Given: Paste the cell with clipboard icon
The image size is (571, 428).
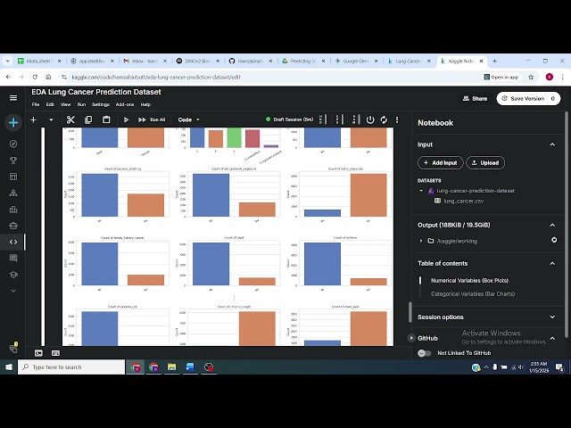Looking at the screenshot, I should click(106, 119).
